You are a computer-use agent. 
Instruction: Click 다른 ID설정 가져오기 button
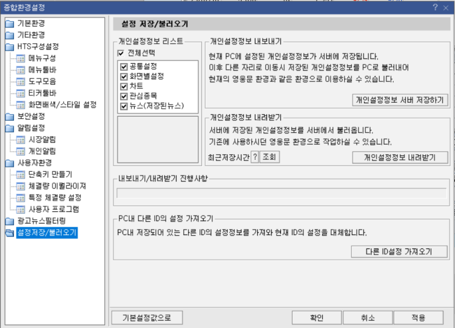(399, 251)
